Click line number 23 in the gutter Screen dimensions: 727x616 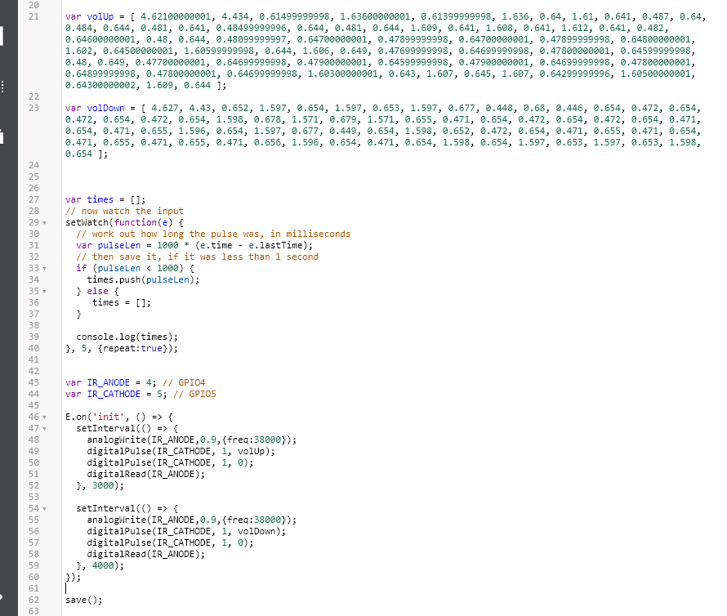pyautogui.click(x=33, y=108)
